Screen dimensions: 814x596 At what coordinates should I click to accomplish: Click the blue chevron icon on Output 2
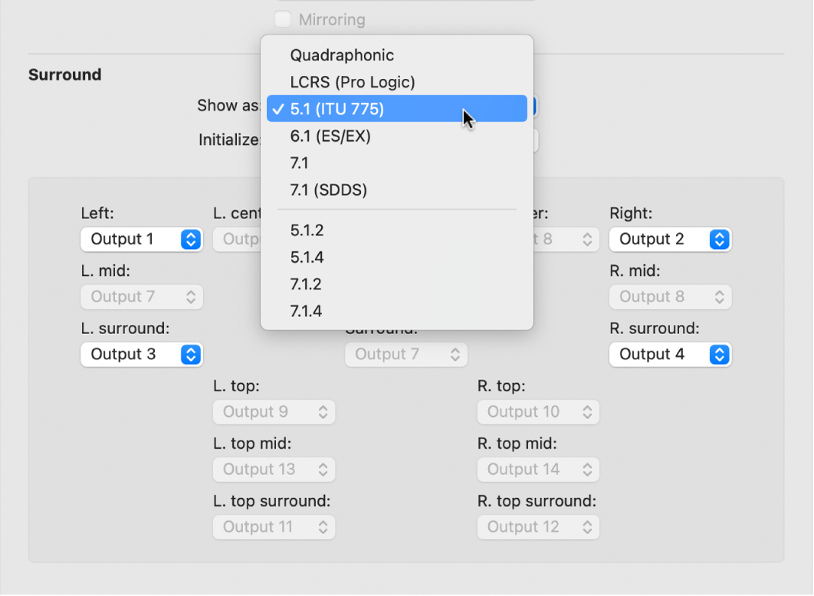point(720,239)
